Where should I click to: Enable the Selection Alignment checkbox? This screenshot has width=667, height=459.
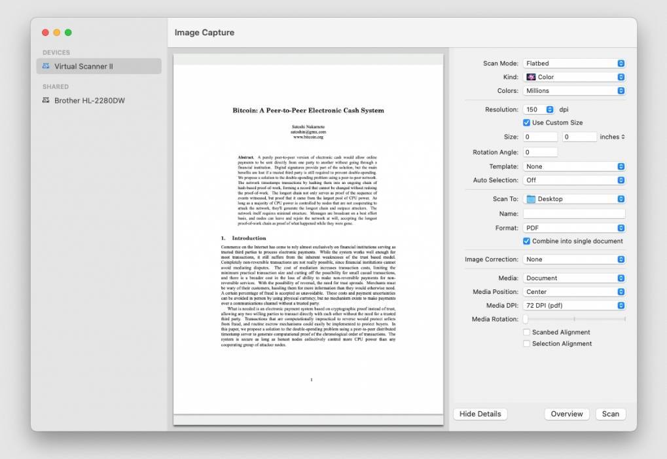click(x=527, y=344)
